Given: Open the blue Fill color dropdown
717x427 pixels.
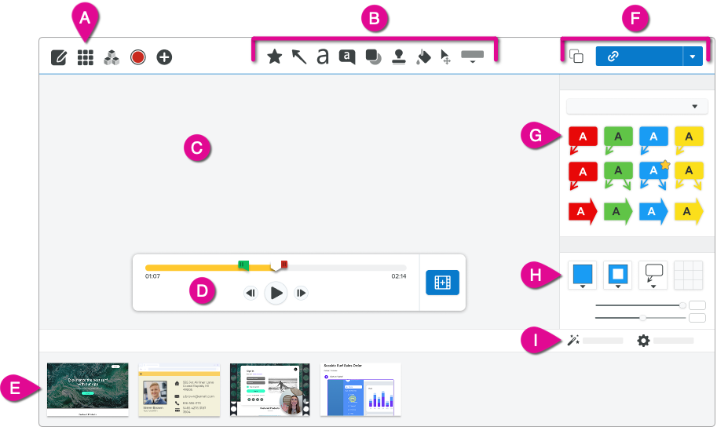Looking at the screenshot, I should pos(582,276).
